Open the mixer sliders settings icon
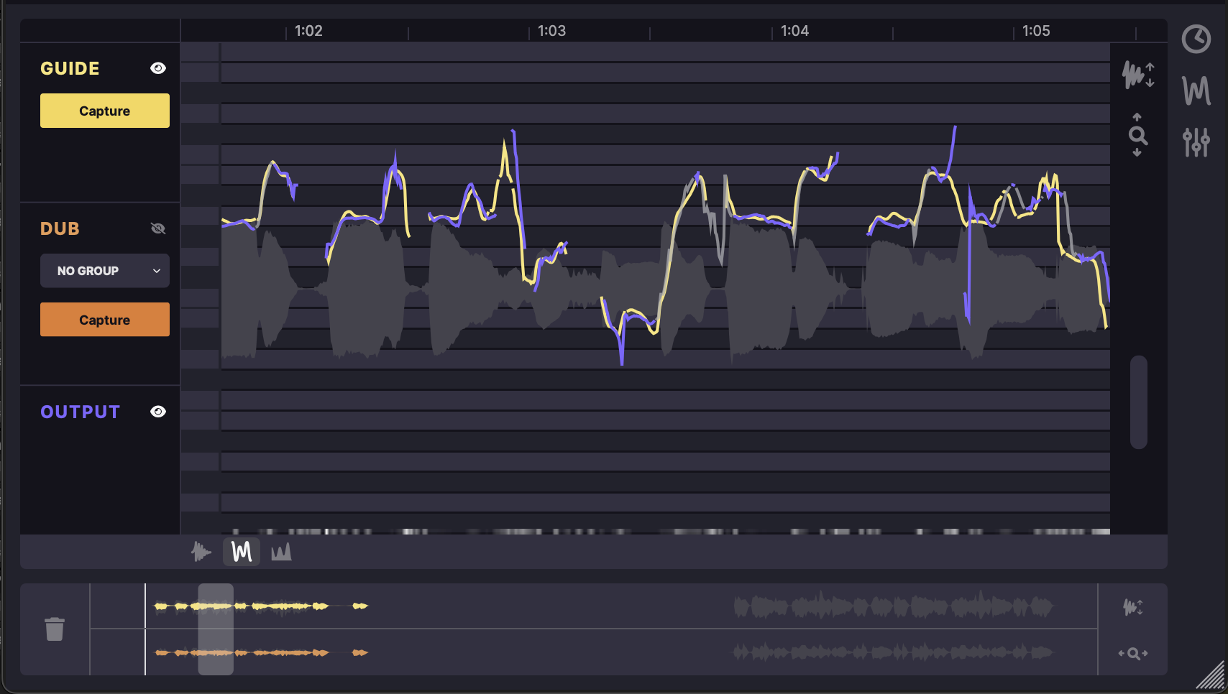The height and width of the screenshot is (694, 1228). point(1196,142)
